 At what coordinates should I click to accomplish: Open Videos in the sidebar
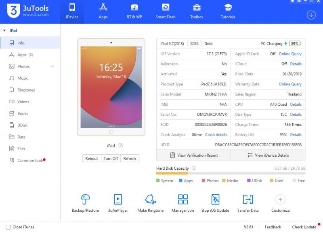pos(30,102)
